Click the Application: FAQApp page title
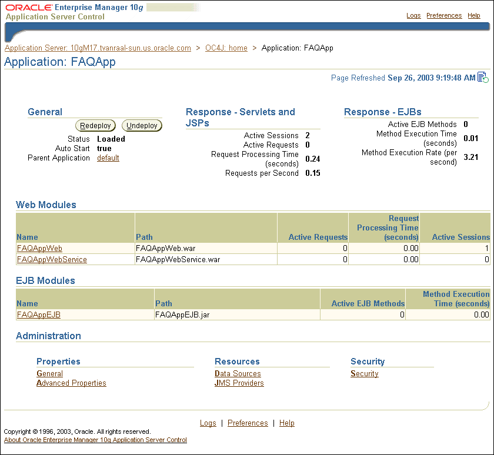Image resolution: width=494 pixels, height=455 pixels. pyautogui.click(x=60, y=62)
